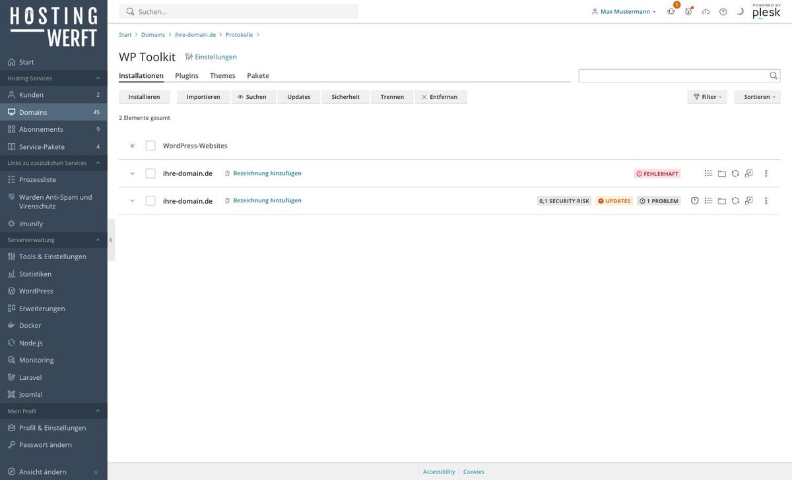Tick the checkbox of the UPDATES ihre-domain.de row
The height and width of the screenshot is (480, 792).
pyautogui.click(x=150, y=200)
